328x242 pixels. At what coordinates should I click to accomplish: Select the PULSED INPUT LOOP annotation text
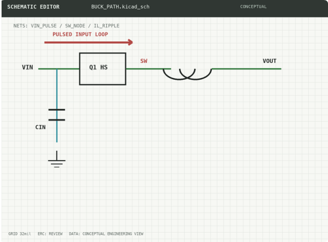[80, 34]
